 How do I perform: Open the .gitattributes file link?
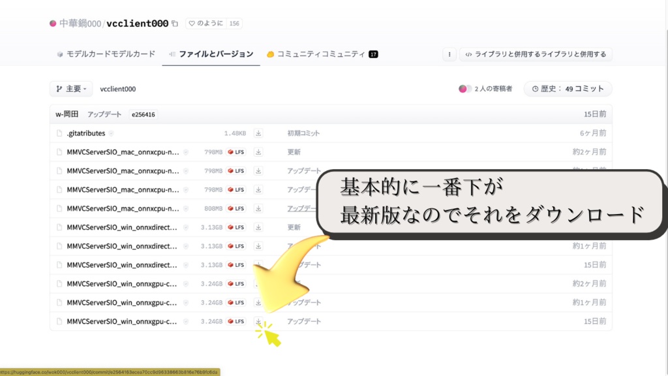(87, 133)
